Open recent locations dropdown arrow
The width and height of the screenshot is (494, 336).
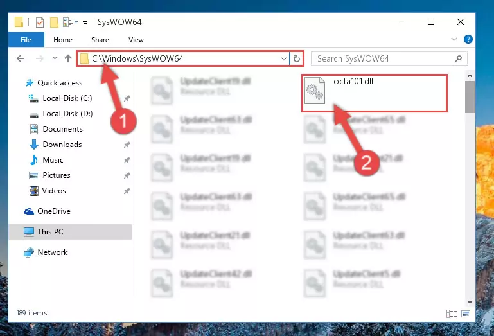[x=55, y=58]
